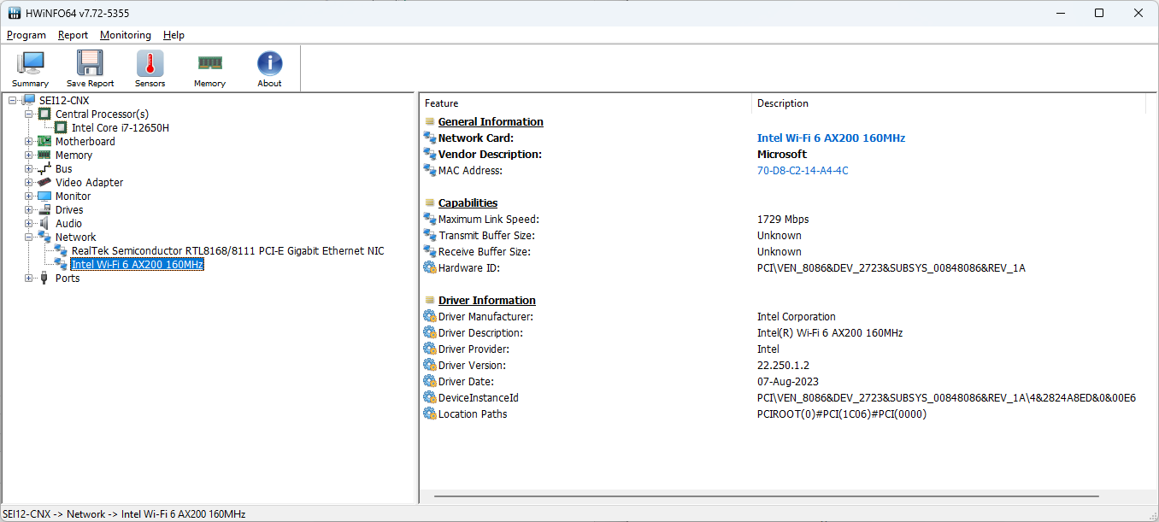
Task: Select the Driver Manufacturer row label
Action: pos(485,317)
